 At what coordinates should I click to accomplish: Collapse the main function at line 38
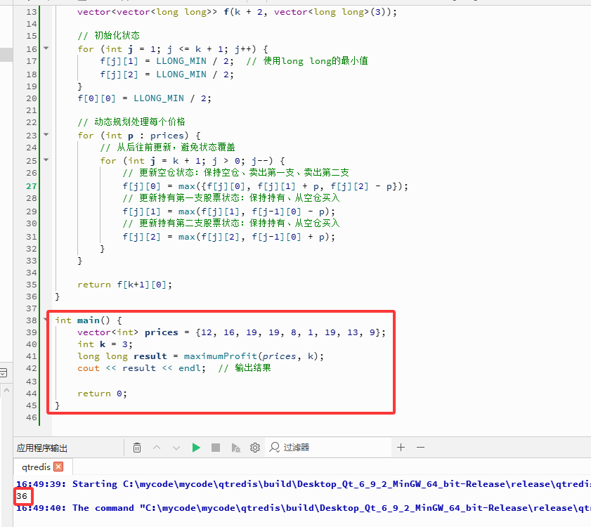point(46,320)
